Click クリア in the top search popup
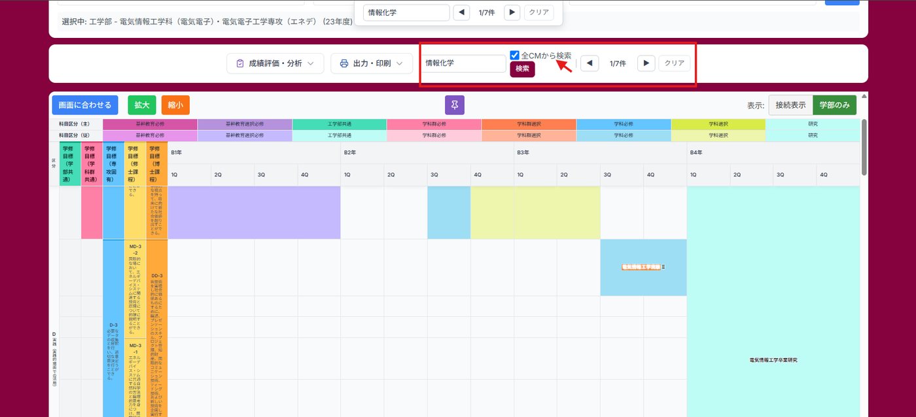Viewport: 916px width, 417px height. click(538, 12)
